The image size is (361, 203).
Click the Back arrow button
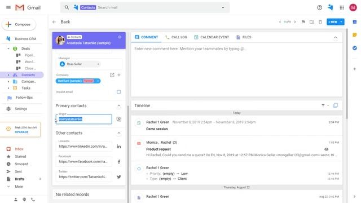click(54, 22)
